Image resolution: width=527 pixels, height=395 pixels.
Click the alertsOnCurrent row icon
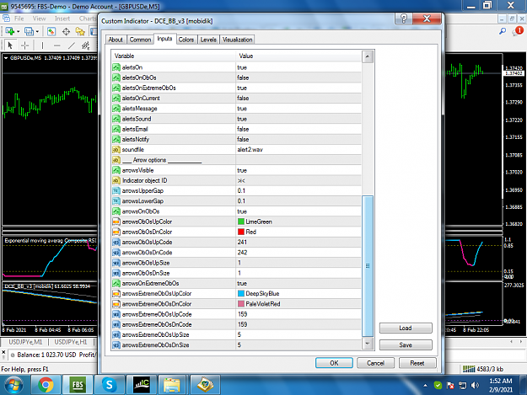pos(116,98)
